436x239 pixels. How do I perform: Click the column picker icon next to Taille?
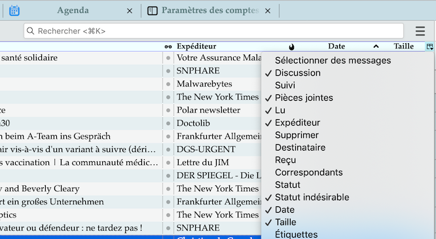pyautogui.click(x=430, y=46)
